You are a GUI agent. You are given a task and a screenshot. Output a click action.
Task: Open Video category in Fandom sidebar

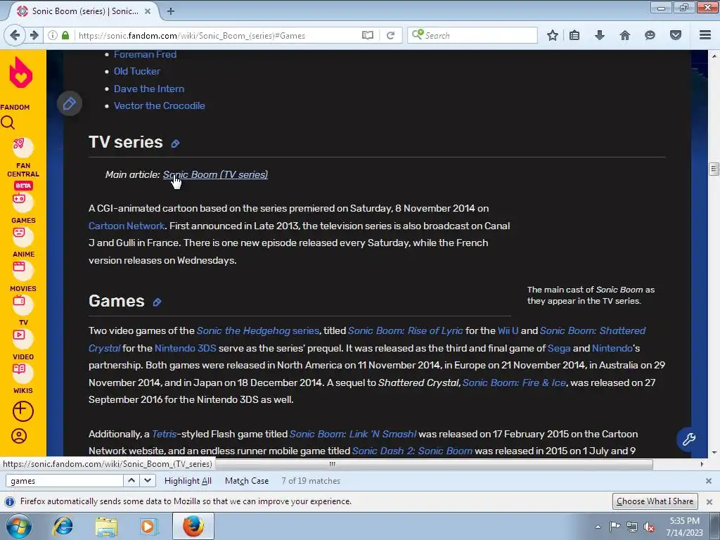[23, 344]
